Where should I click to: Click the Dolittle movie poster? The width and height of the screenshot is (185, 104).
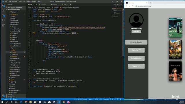(x=175, y=49)
